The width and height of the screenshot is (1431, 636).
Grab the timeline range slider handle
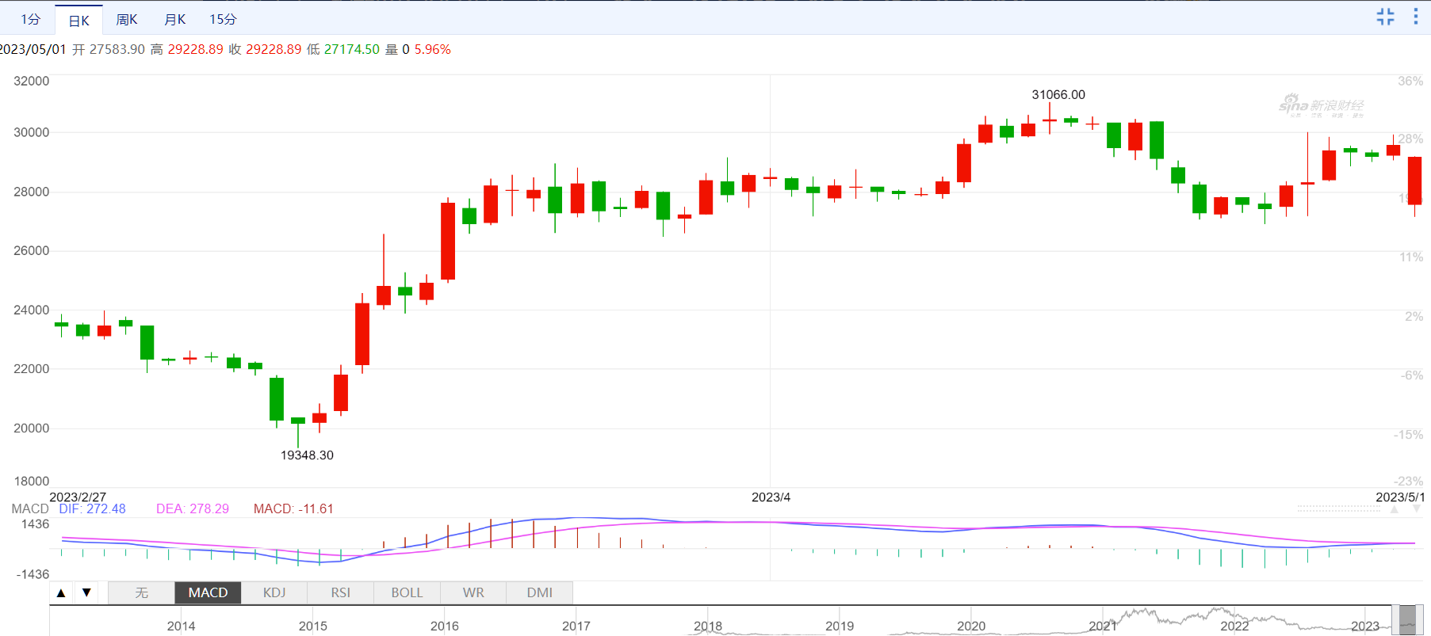tap(1408, 620)
